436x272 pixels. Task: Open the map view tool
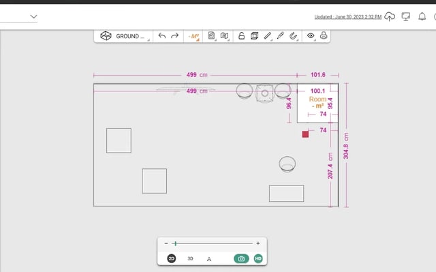click(224, 36)
